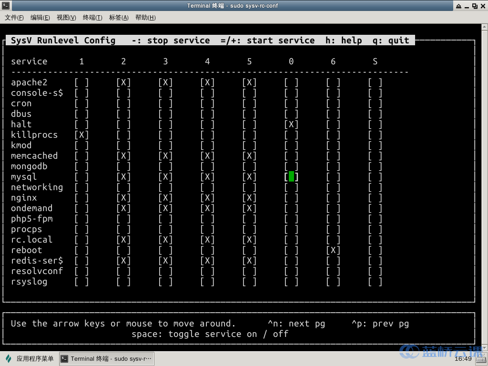The width and height of the screenshot is (488, 366).
Task: Open the 文件(F) menu
Action: pyautogui.click(x=14, y=18)
